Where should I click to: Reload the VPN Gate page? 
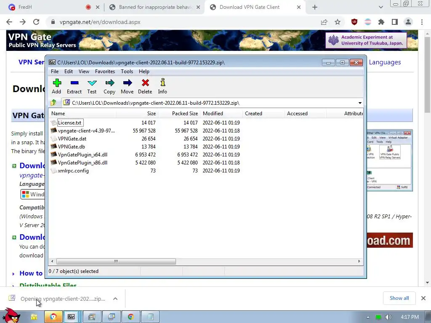(36, 22)
